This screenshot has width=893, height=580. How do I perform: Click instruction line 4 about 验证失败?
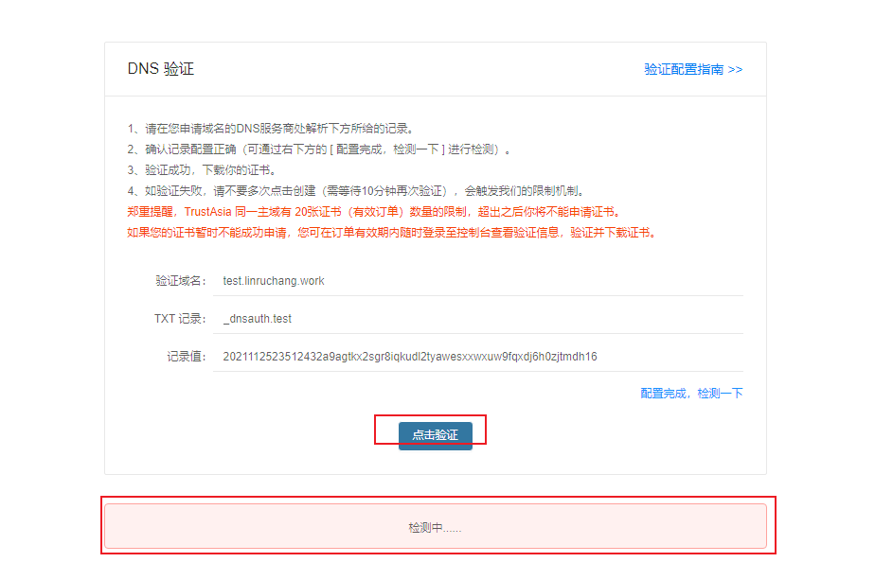coord(356,191)
